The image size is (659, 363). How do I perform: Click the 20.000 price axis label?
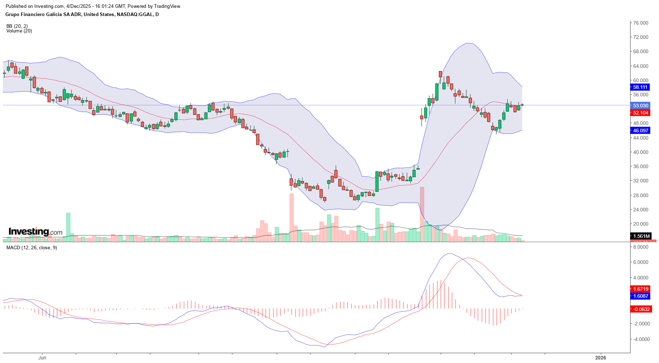pos(640,224)
